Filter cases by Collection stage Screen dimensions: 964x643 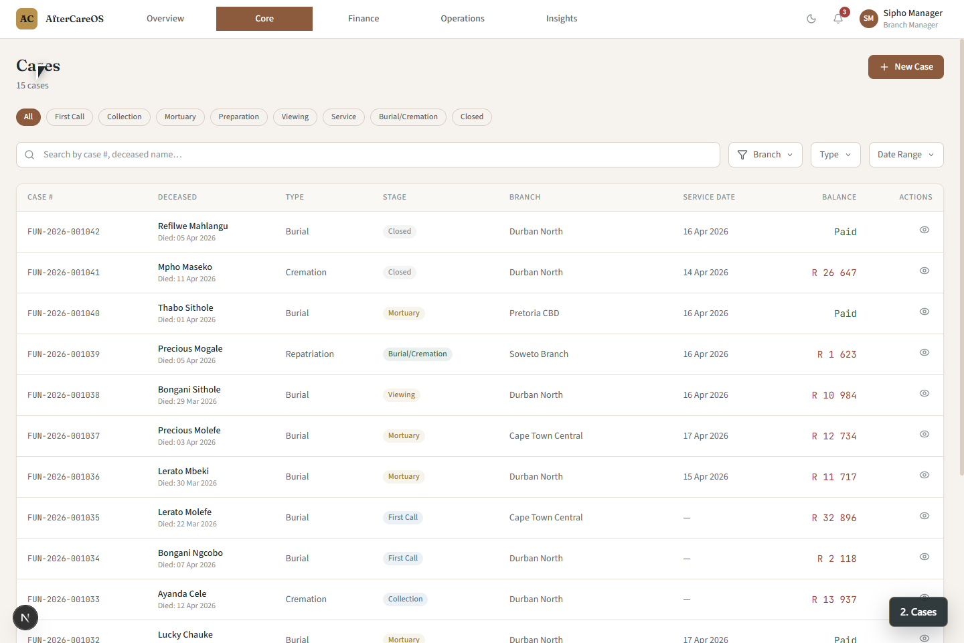pos(125,117)
